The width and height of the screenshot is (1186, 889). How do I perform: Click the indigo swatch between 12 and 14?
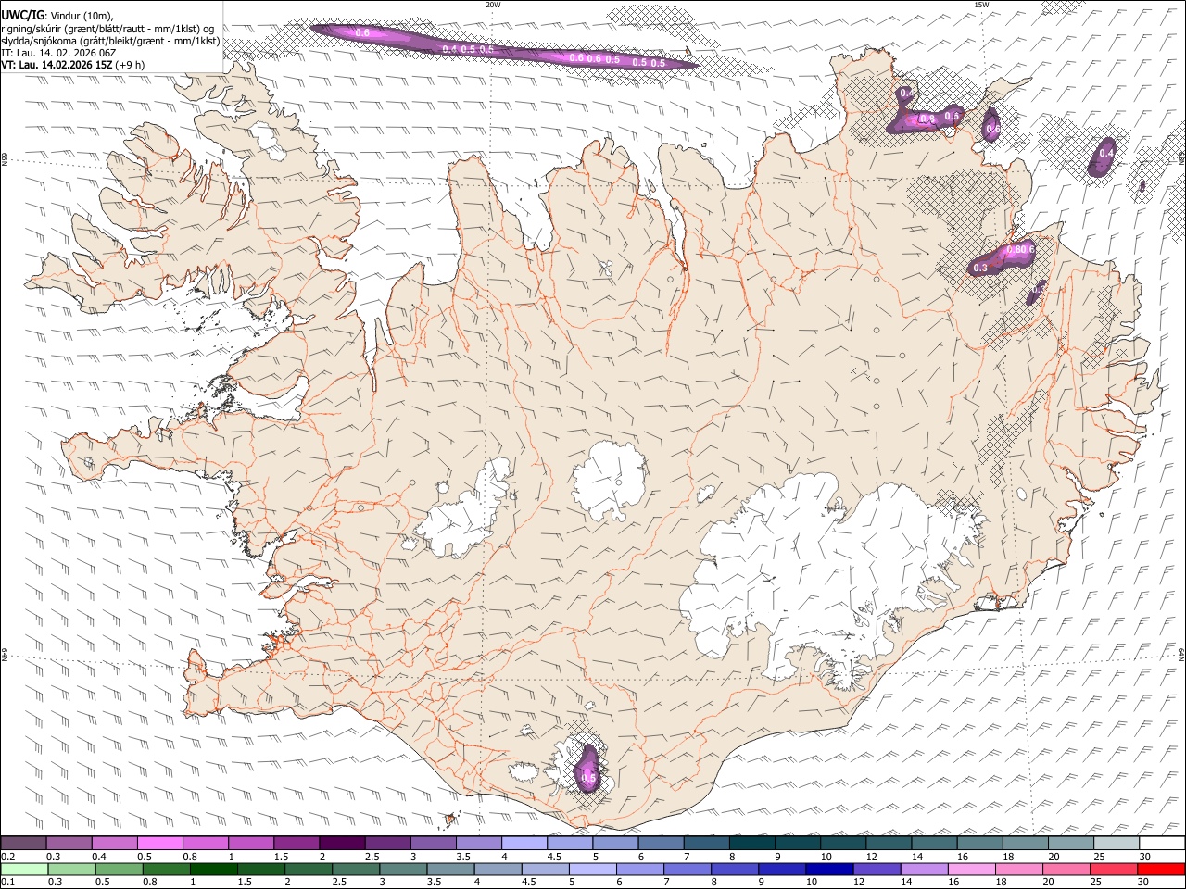[876, 869]
